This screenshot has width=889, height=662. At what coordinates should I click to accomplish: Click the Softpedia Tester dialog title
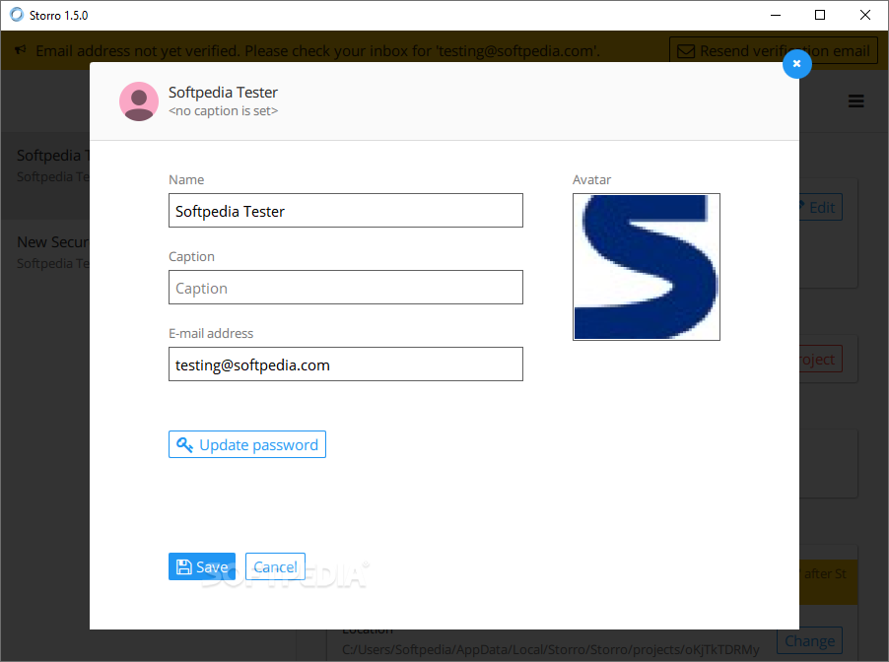tap(223, 92)
